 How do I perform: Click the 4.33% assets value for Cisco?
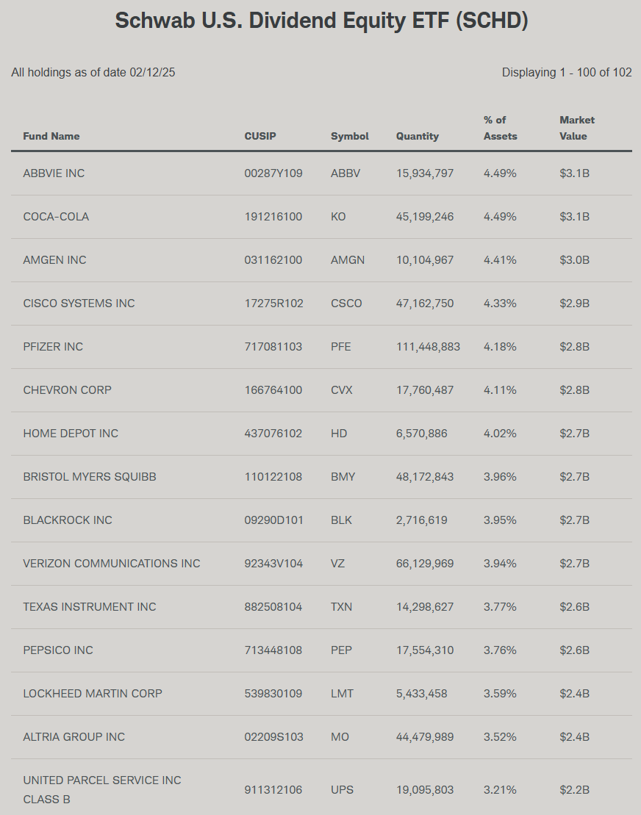500,303
